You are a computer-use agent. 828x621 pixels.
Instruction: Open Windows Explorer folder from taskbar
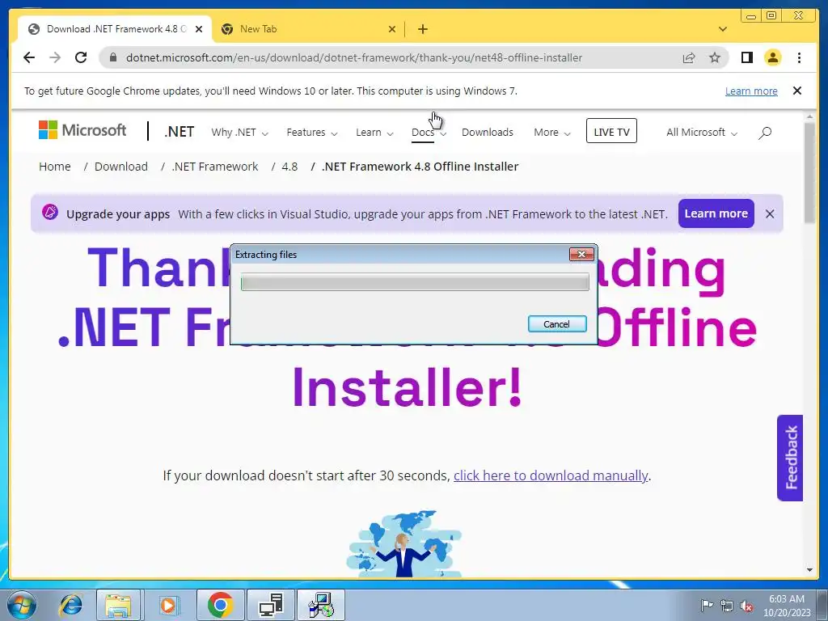click(118, 605)
